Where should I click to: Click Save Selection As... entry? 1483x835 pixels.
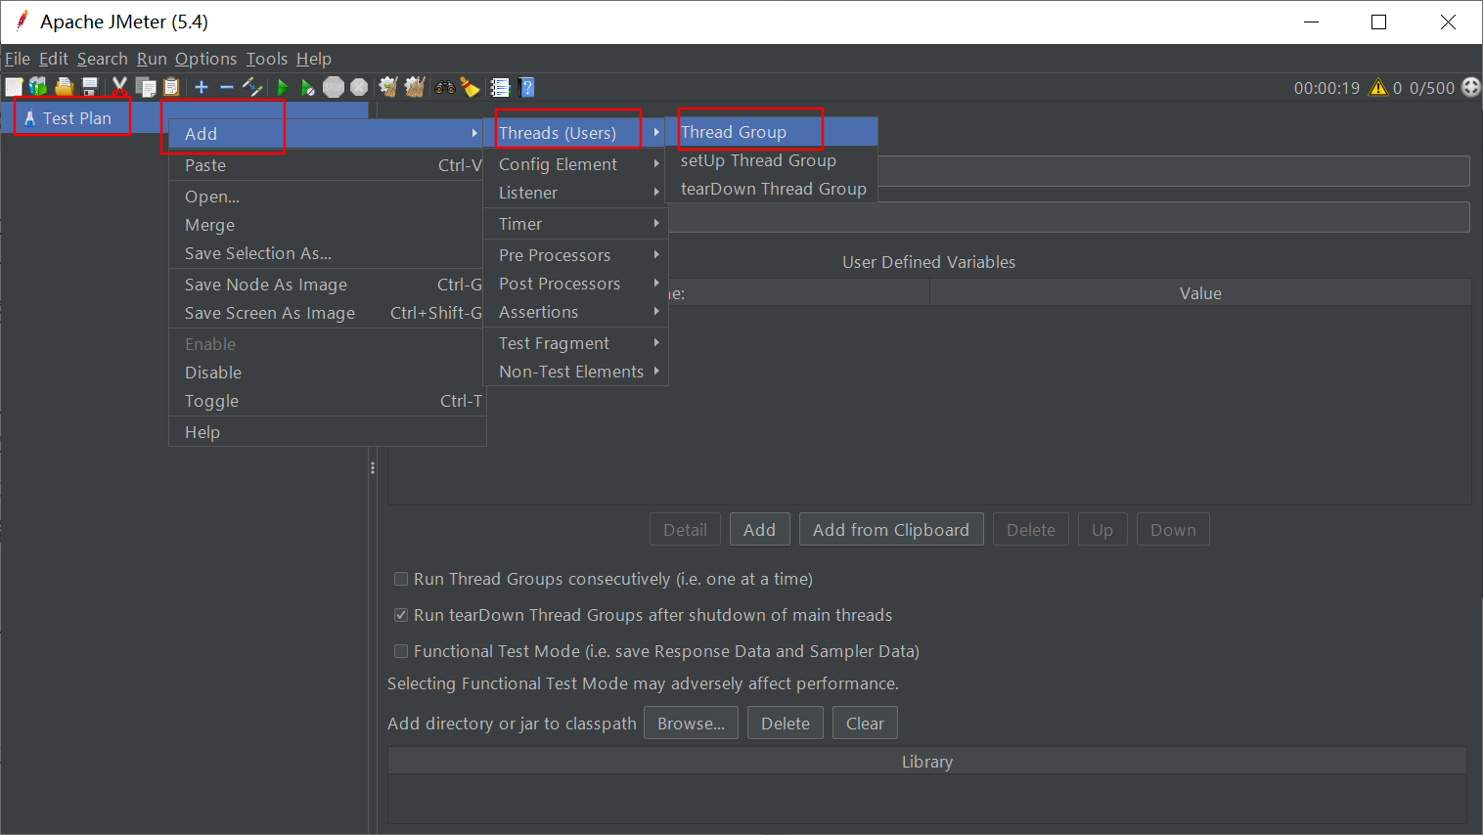click(x=327, y=253)
